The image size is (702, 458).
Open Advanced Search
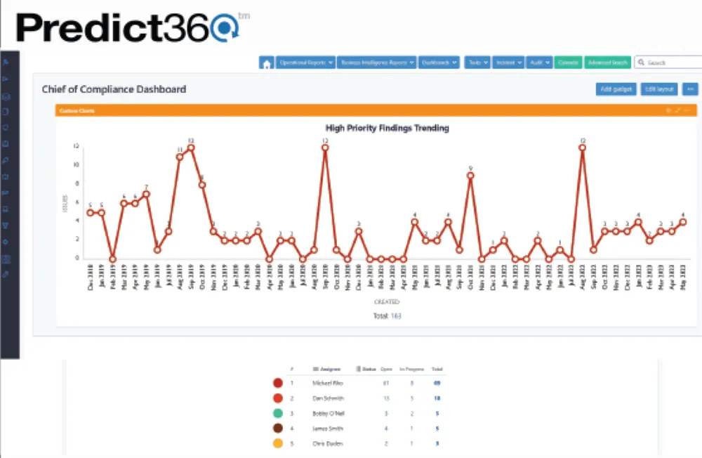tap(607, 63)
